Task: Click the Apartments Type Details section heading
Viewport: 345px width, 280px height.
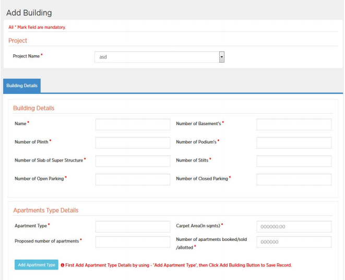Action: 45,210
